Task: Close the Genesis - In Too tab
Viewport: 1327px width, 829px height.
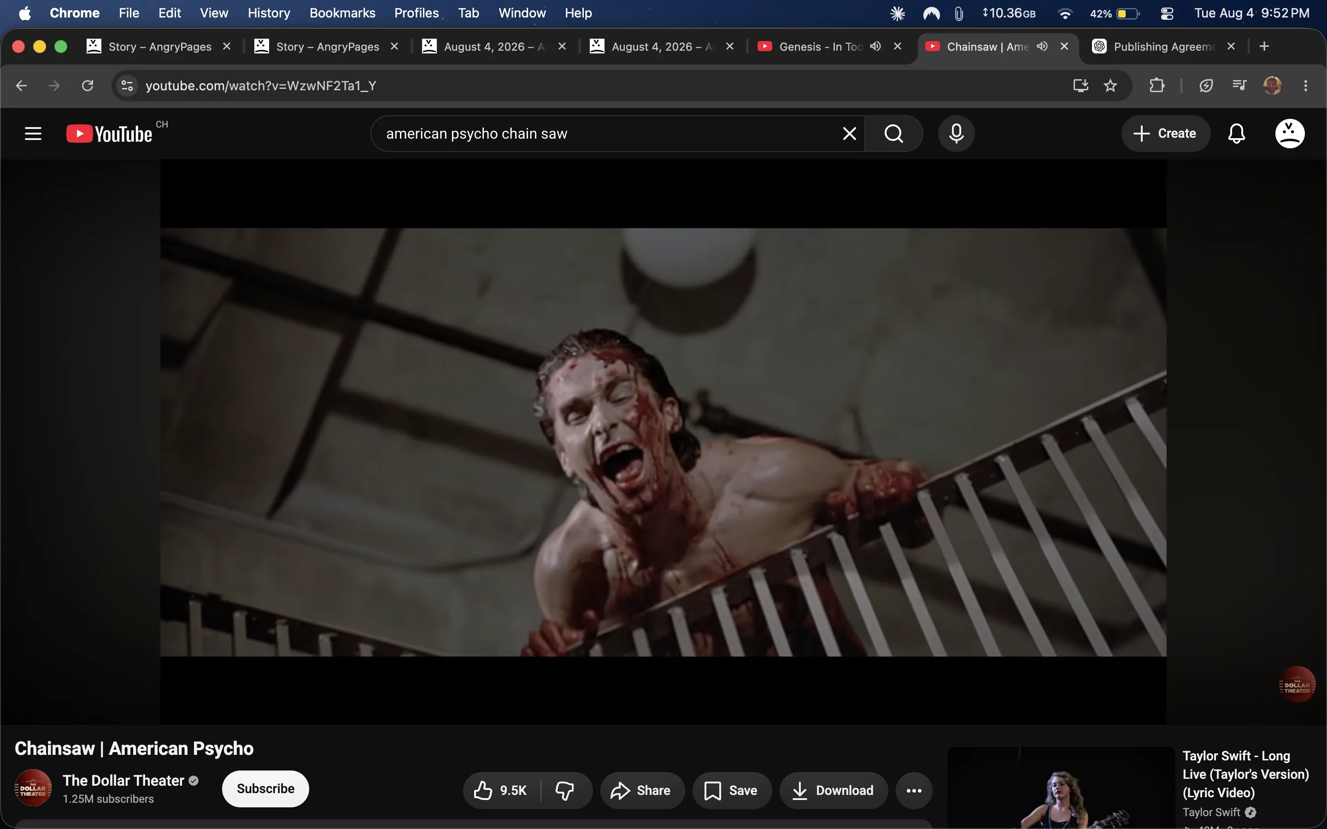Action: (898, 47)
